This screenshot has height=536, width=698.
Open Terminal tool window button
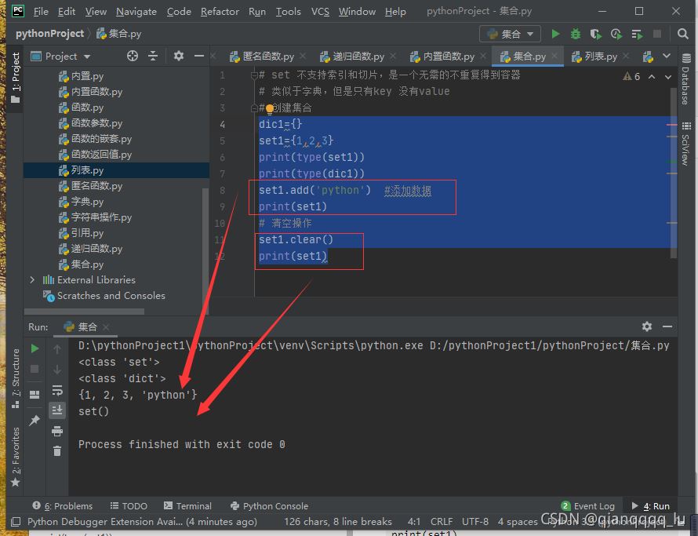(187, 506)
